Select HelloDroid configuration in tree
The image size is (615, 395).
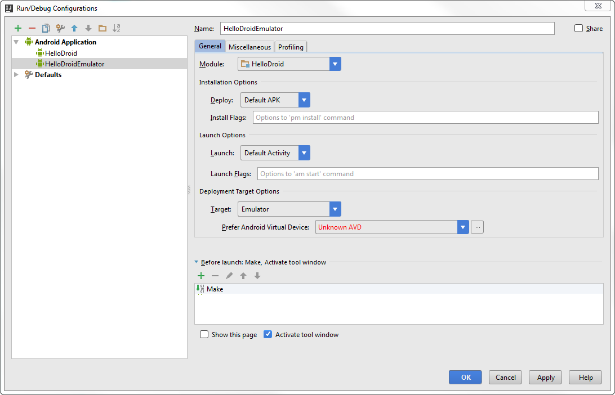point(61,53)
